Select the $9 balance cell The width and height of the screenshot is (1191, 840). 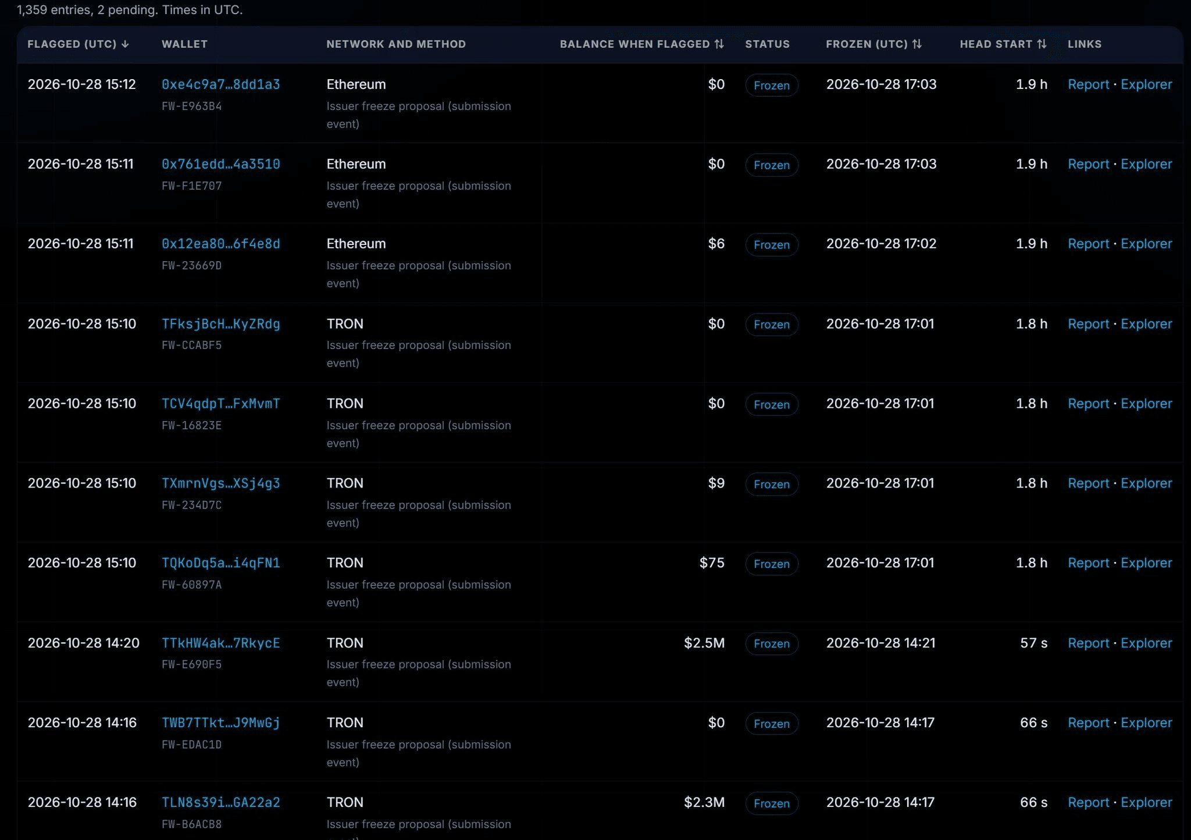[x=716, y=483]
